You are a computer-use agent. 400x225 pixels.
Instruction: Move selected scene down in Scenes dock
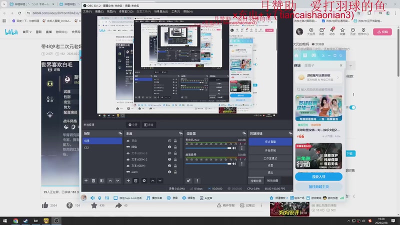coord(117,180)
